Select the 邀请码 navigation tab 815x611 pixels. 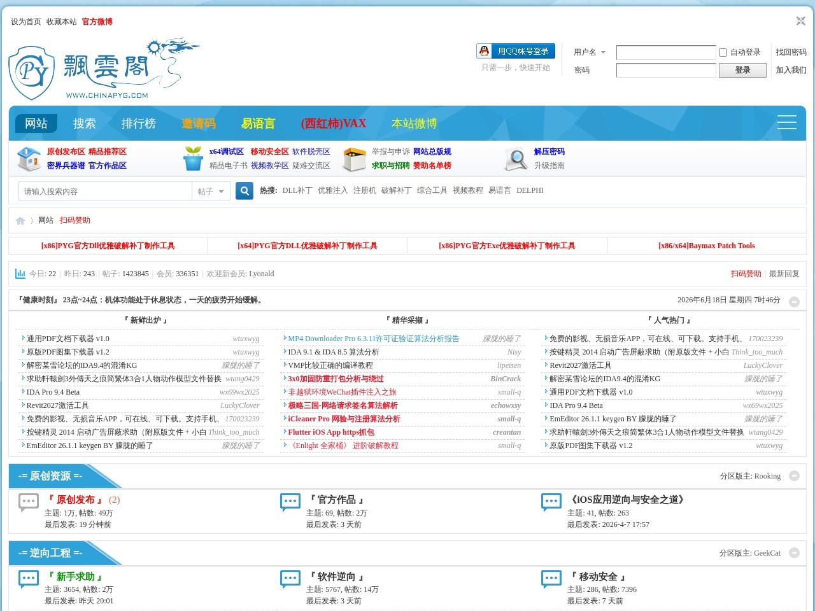tap(199, 123)
